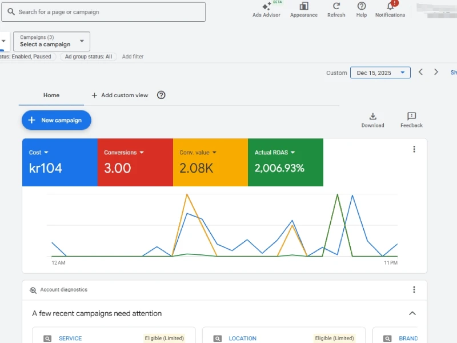Select the green Actual ROAS metric tile

coord(285,162)
